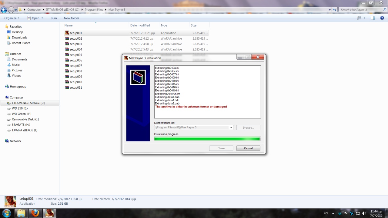Click the Music library icon
This screenshot has width=388, height=218.
(9, 65)
